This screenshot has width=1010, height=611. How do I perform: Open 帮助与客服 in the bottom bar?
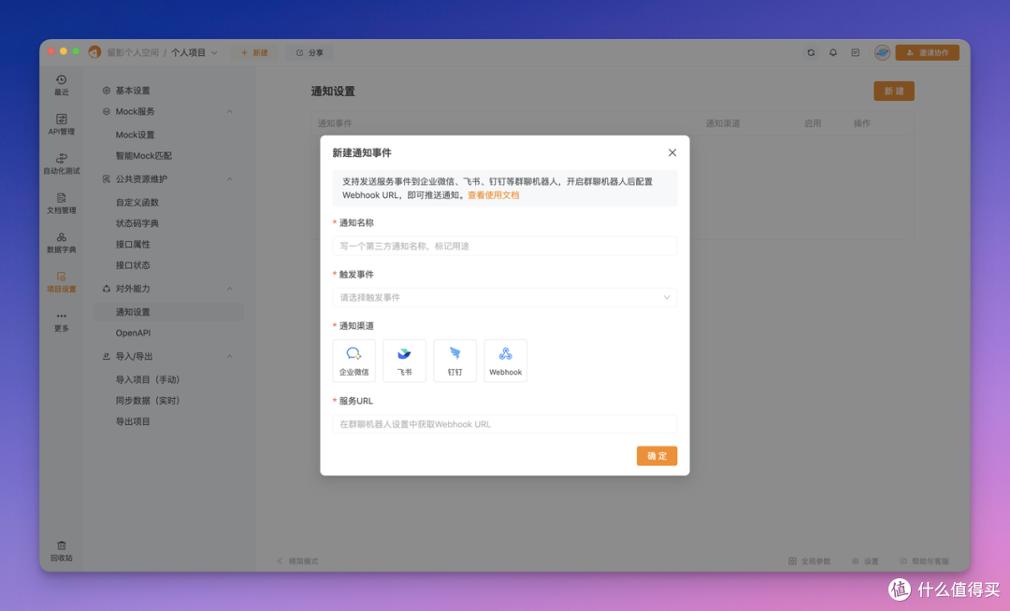(x=924, y=561)
